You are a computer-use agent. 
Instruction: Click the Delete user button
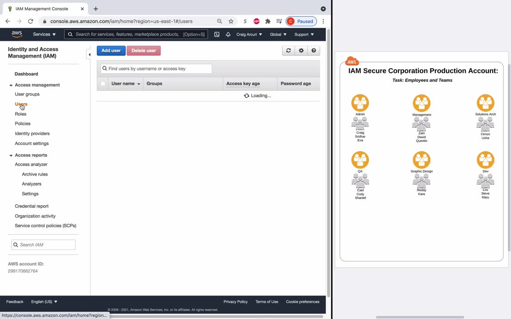(143, 51)
